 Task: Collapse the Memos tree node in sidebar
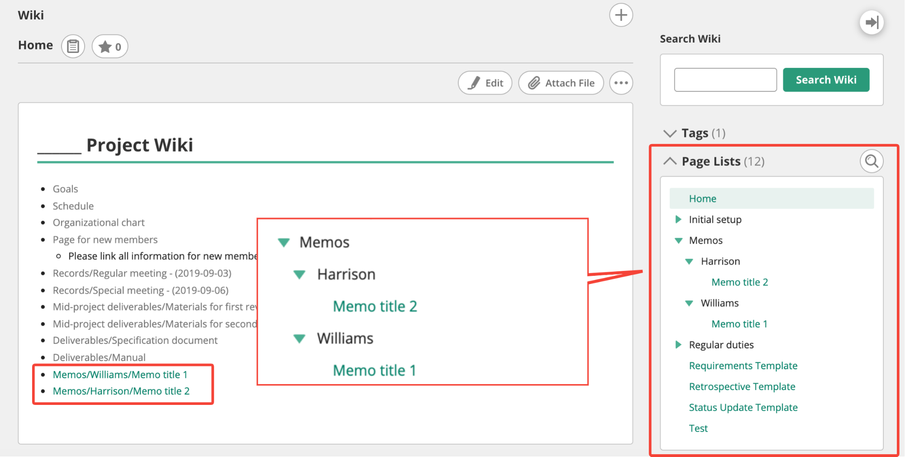coord(678,241)
